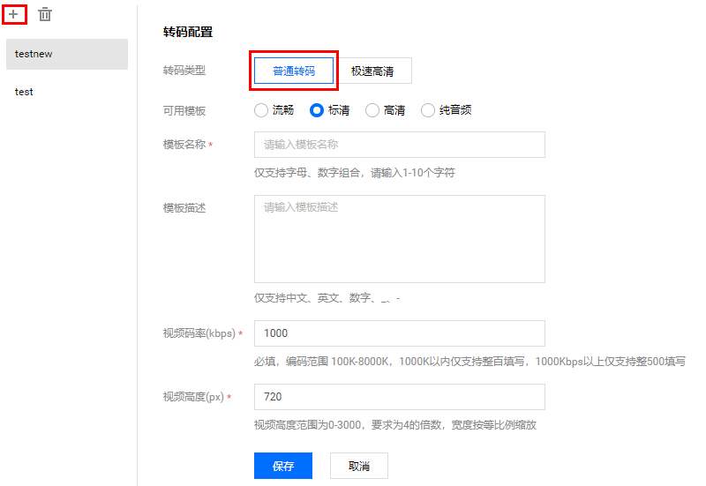Click the plus icon to add template
Screen dimensions: 706x486
13,14
